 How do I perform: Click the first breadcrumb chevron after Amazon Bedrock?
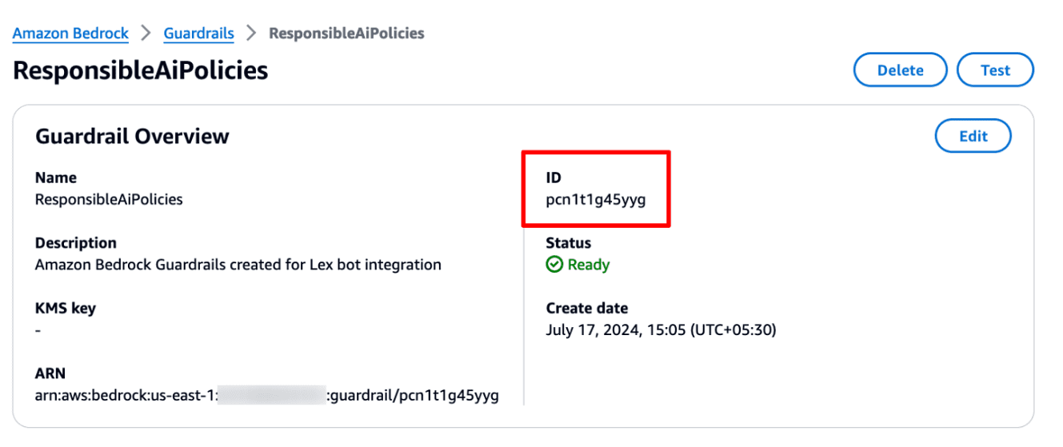[x=146, y=34]
